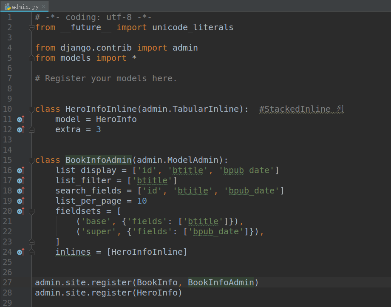Viewport: 391px width, 307px height.
Task: Collapse the BookInfoAdmin class at line 15
Action: pyautogui.click(x=31, y=160)
